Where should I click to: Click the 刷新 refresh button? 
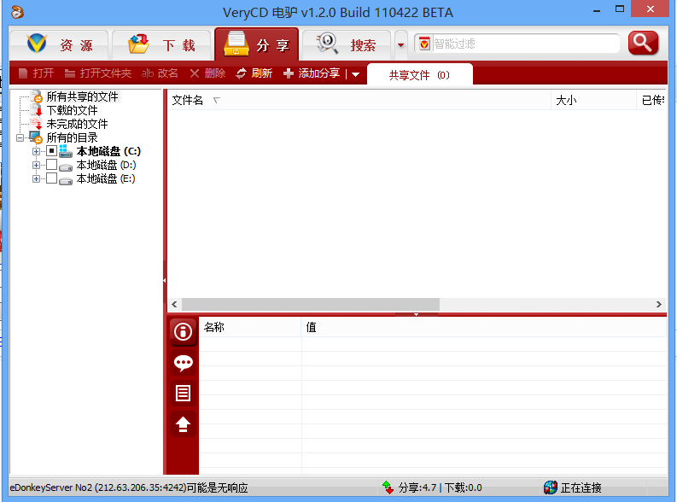[254, 73]
